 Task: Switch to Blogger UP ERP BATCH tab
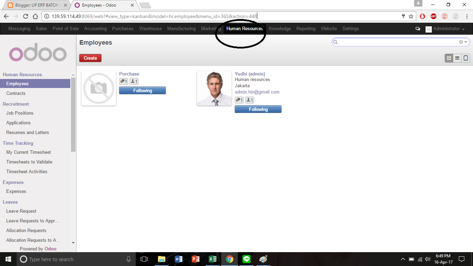37,5
